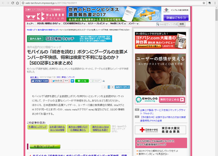Go to page 2 in pagination
The height and width of the screenshot is (156, 218).
point(112,87)
